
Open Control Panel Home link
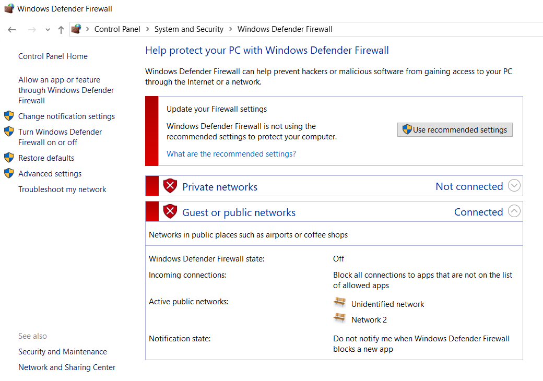[53, 56]
